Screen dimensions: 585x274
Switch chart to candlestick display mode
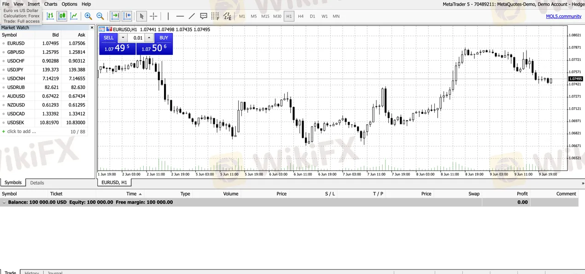click(x=62, y=16)
